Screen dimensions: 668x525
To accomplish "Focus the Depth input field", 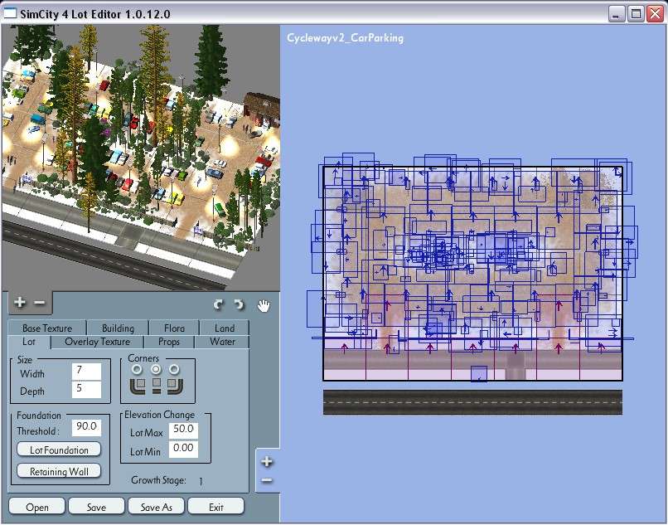I will 86,389.
